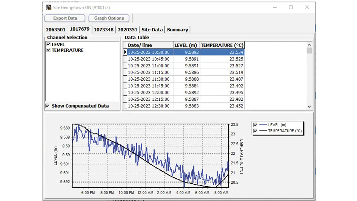This screenshot has width=357, height=201.
Task: Click the date cell "10-25-2023 11:15:00"
Action: (x=150, y=72)
